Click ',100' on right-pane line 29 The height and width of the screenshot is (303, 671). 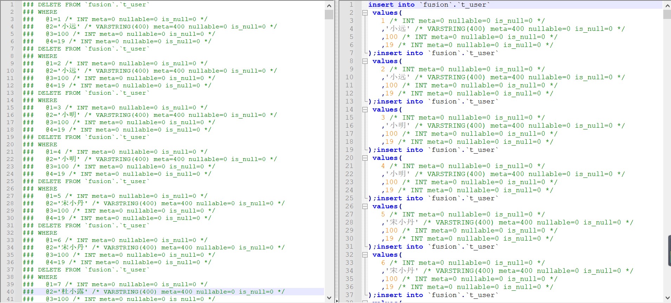click(x=389, y=230)
